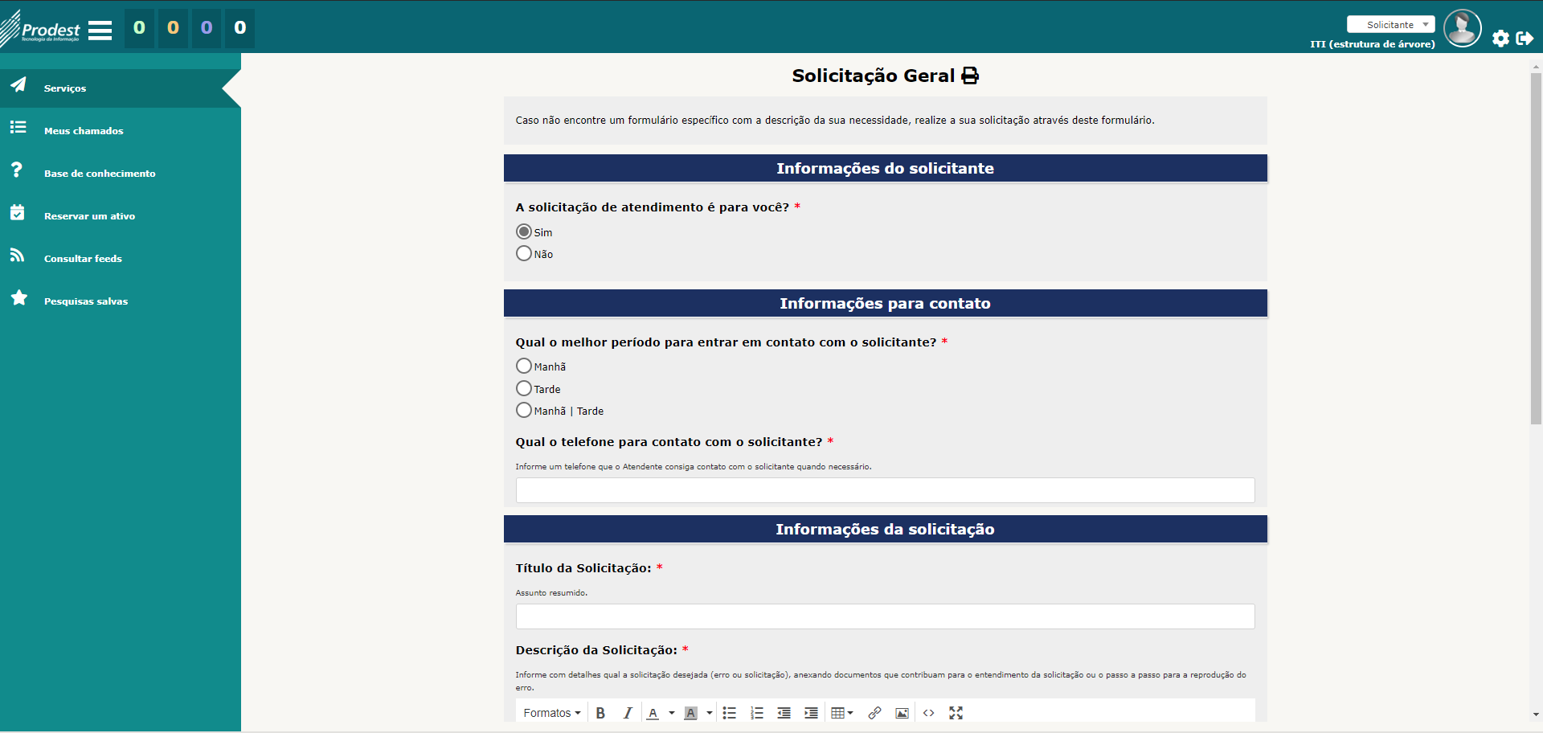Click the insert image icon
1543x733 pixels.
pyautogui.click(x=902, y=713)
